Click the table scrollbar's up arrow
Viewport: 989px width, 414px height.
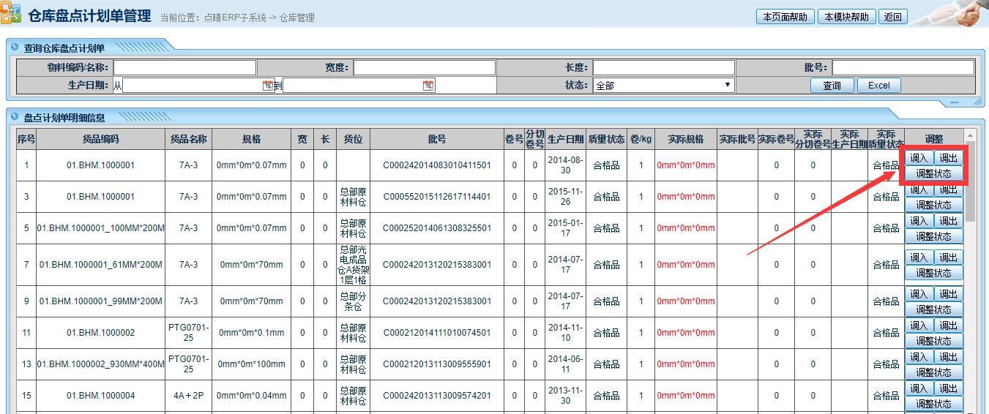970,135
